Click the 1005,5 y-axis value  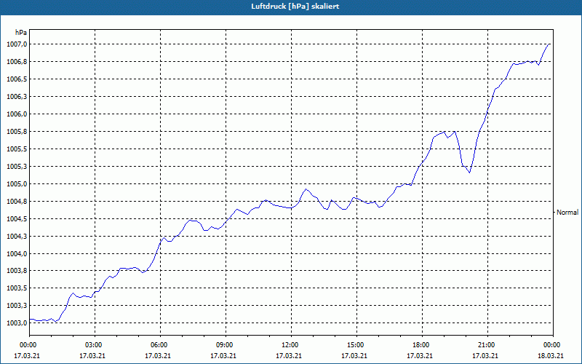click(17, 149)
